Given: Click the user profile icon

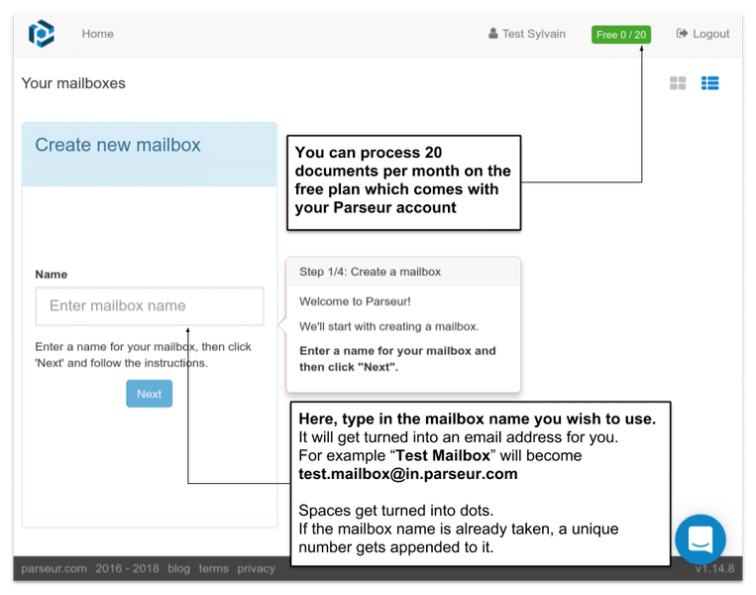Looking at the screenshot, I should [x=493, y=34].
